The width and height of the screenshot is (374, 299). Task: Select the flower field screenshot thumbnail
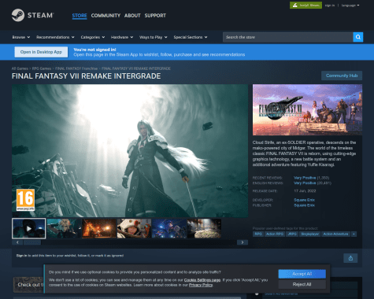click(204, 228)
